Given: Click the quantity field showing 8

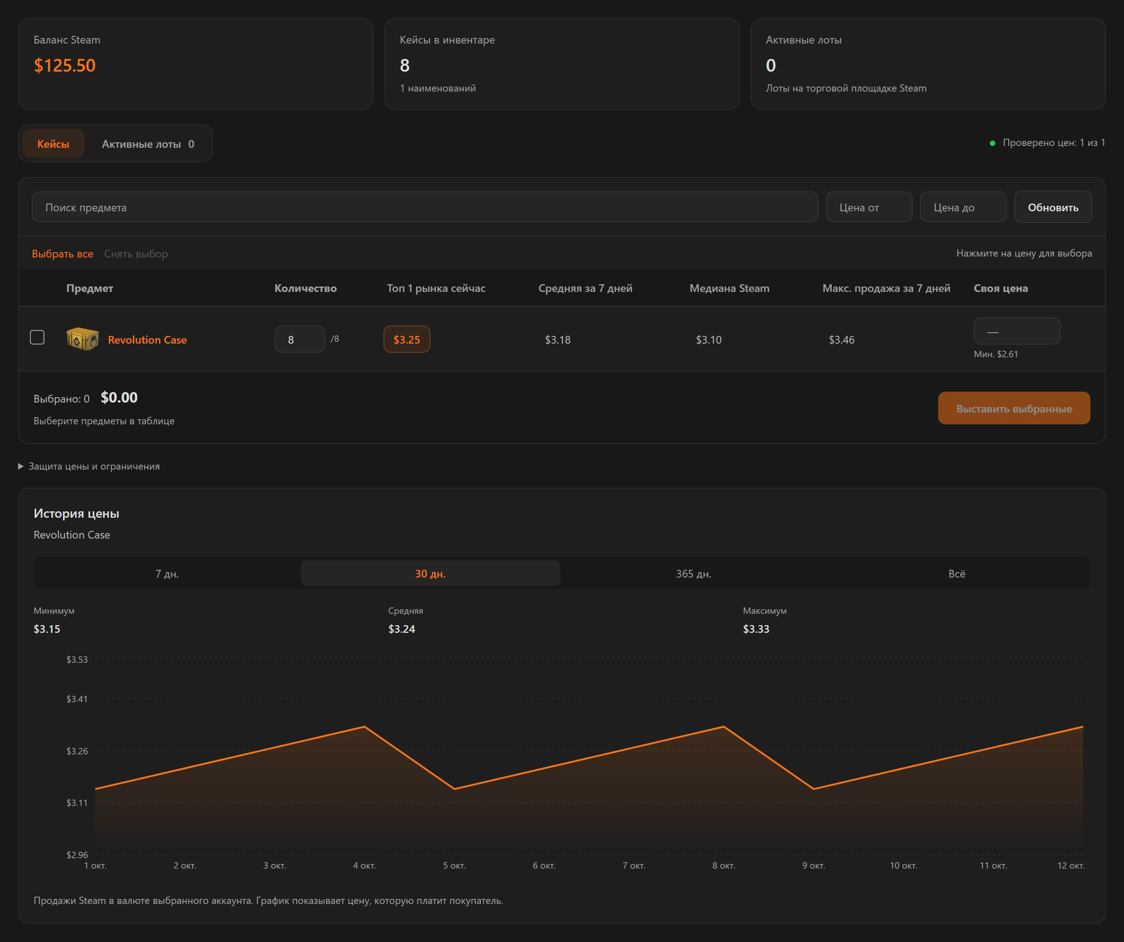Looking at the screenshot, I should [300, 340].
